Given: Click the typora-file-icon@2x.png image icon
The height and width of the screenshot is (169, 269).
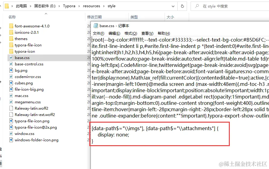Looking at the screenshot, I should tap(11, 127).
